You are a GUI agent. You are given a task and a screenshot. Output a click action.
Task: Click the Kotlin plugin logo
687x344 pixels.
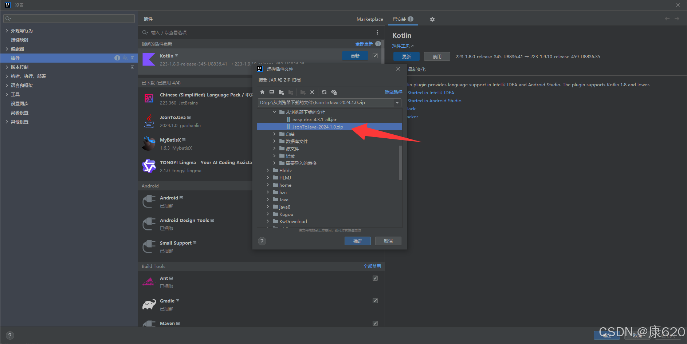coord(149,59)
